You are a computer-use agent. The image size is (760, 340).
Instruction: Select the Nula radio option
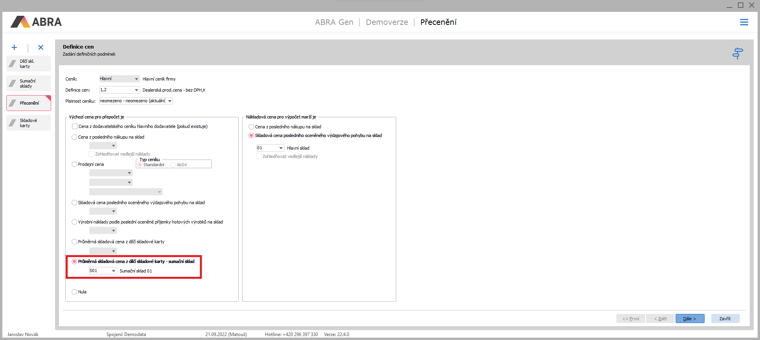tap(74, 292)
